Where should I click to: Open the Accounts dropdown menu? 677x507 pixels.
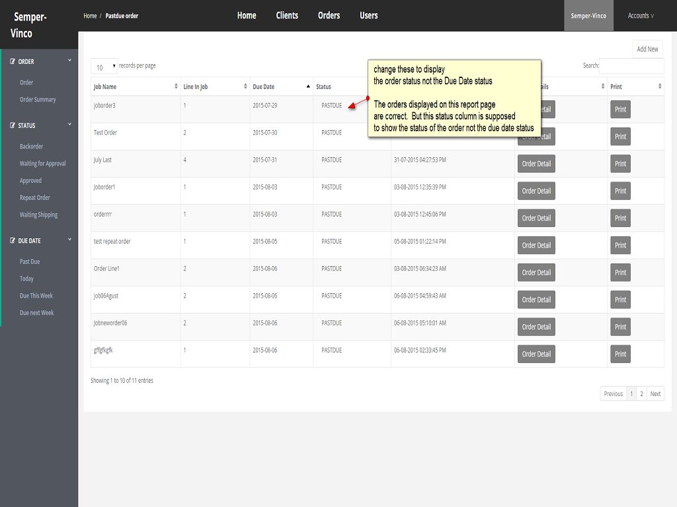click(x=640, y=16)
